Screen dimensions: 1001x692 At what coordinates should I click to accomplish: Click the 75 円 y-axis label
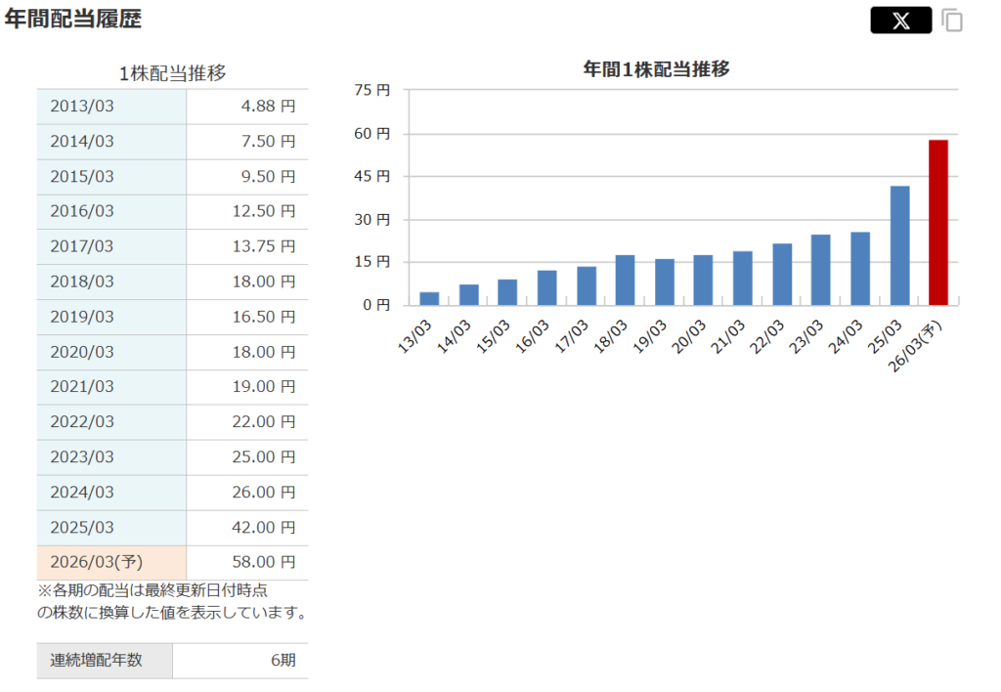370,90
